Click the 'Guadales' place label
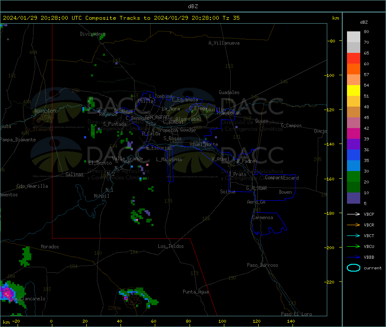 pos(229,92)
